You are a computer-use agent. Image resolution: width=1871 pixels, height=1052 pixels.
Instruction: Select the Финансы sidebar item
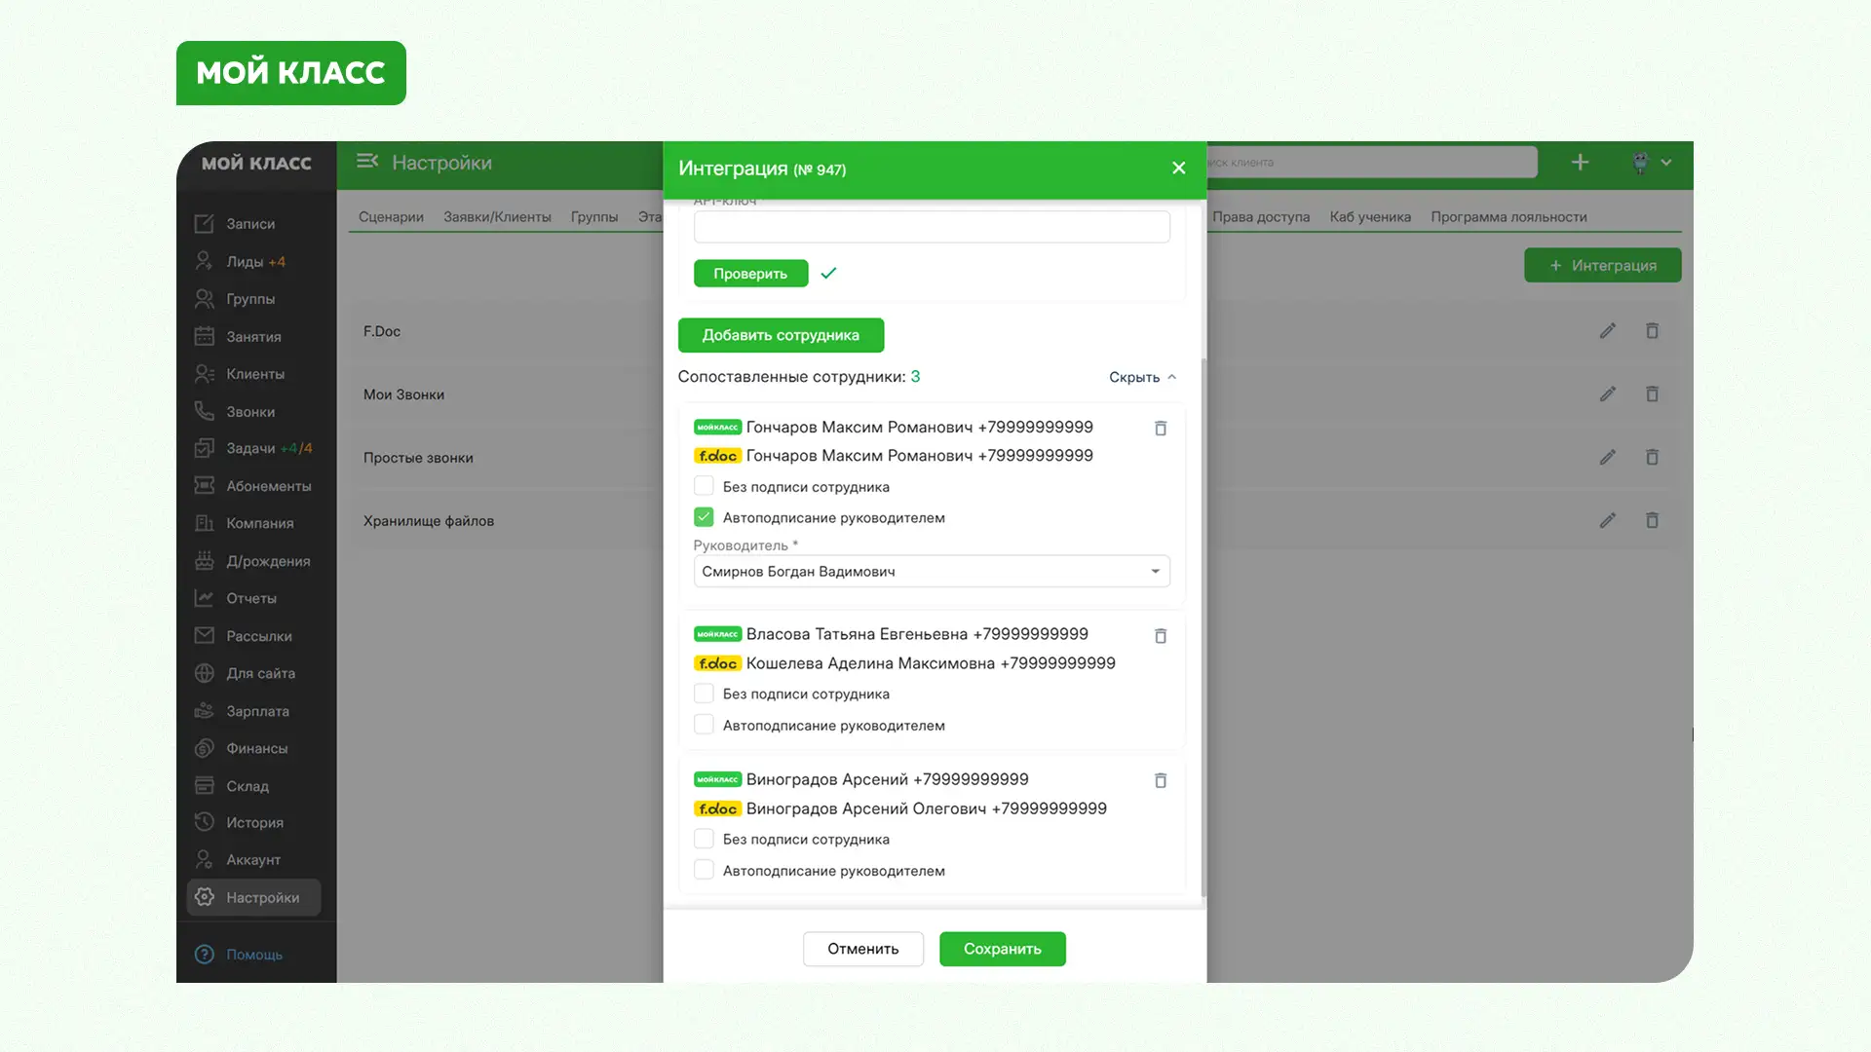(x=255, y=748)
